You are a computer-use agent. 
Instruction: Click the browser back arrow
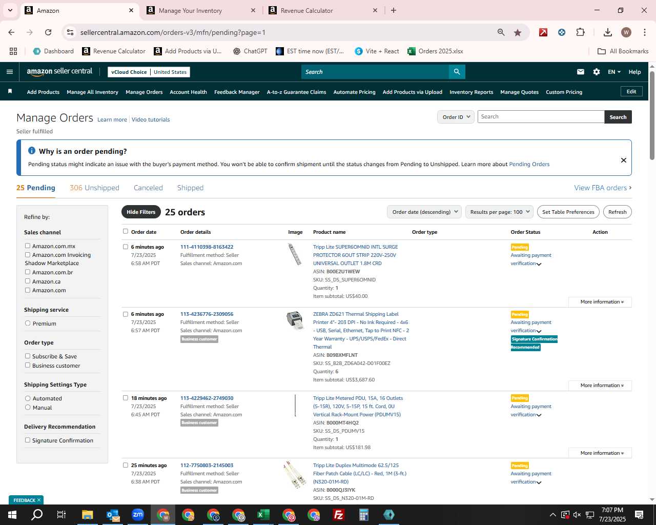12,32
